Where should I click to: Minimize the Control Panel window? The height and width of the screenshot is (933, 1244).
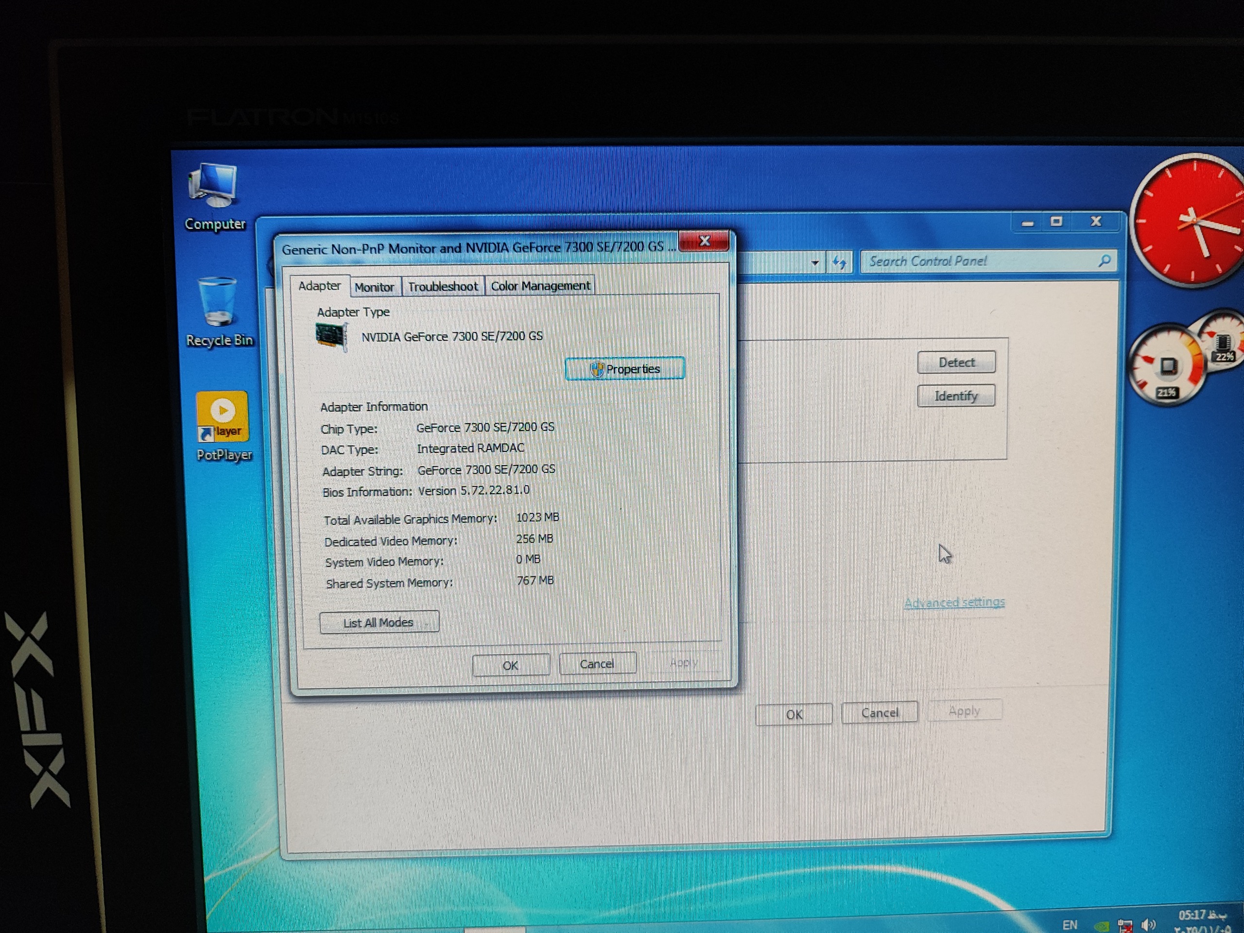pyautogui.click(x=1028, y=223)
